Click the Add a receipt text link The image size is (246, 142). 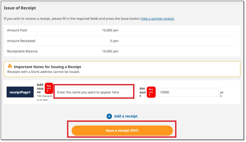[126, 116]
